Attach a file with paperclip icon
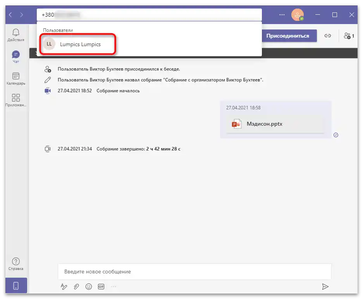363x299 pixels. (76, 287)
